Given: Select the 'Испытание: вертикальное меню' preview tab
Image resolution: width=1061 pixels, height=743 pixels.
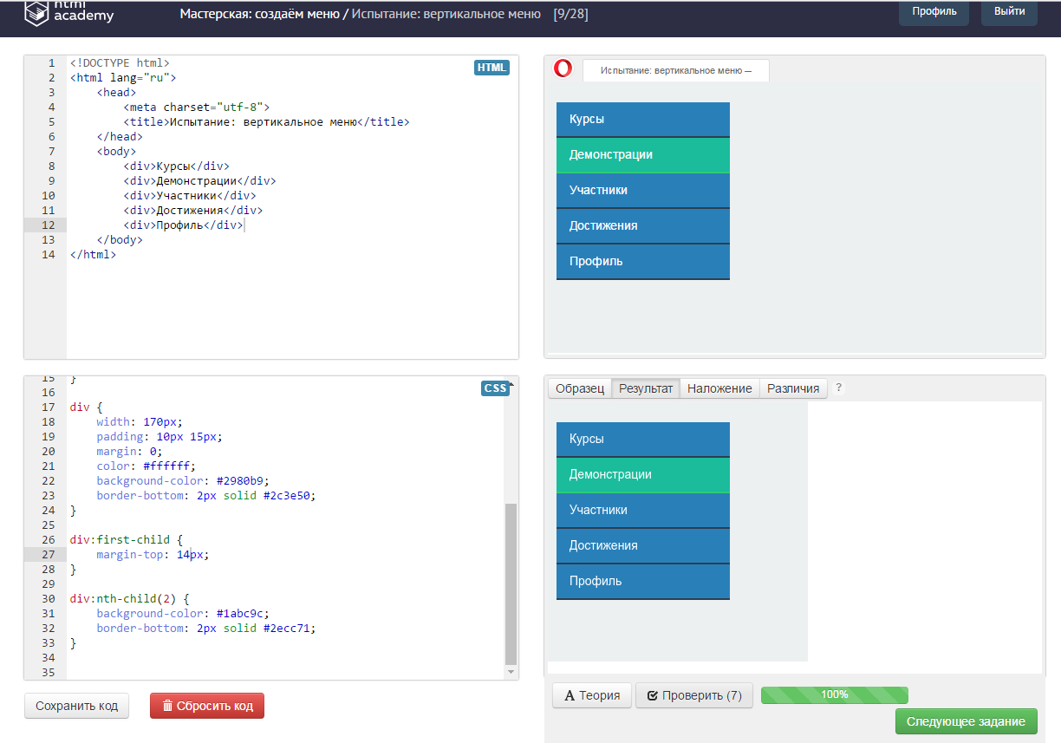Looking at the screenshot, I should coord(676,70).
